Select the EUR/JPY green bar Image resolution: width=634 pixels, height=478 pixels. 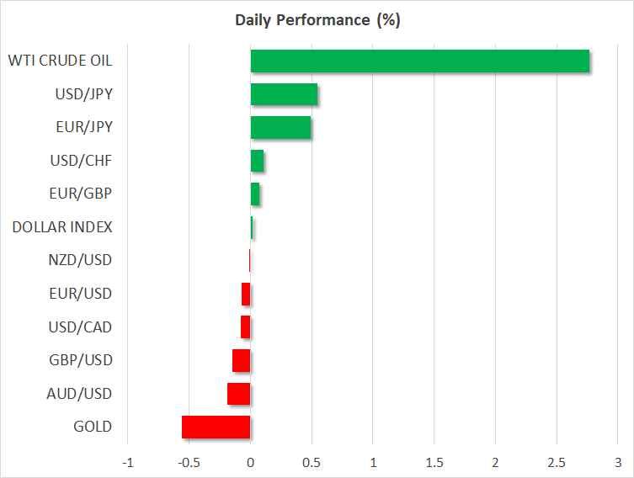tap(280, 128)
